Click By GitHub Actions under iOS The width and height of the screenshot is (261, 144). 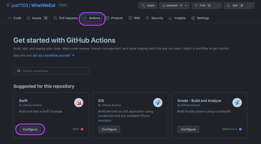pyautogui.click(x=109, y=105)
